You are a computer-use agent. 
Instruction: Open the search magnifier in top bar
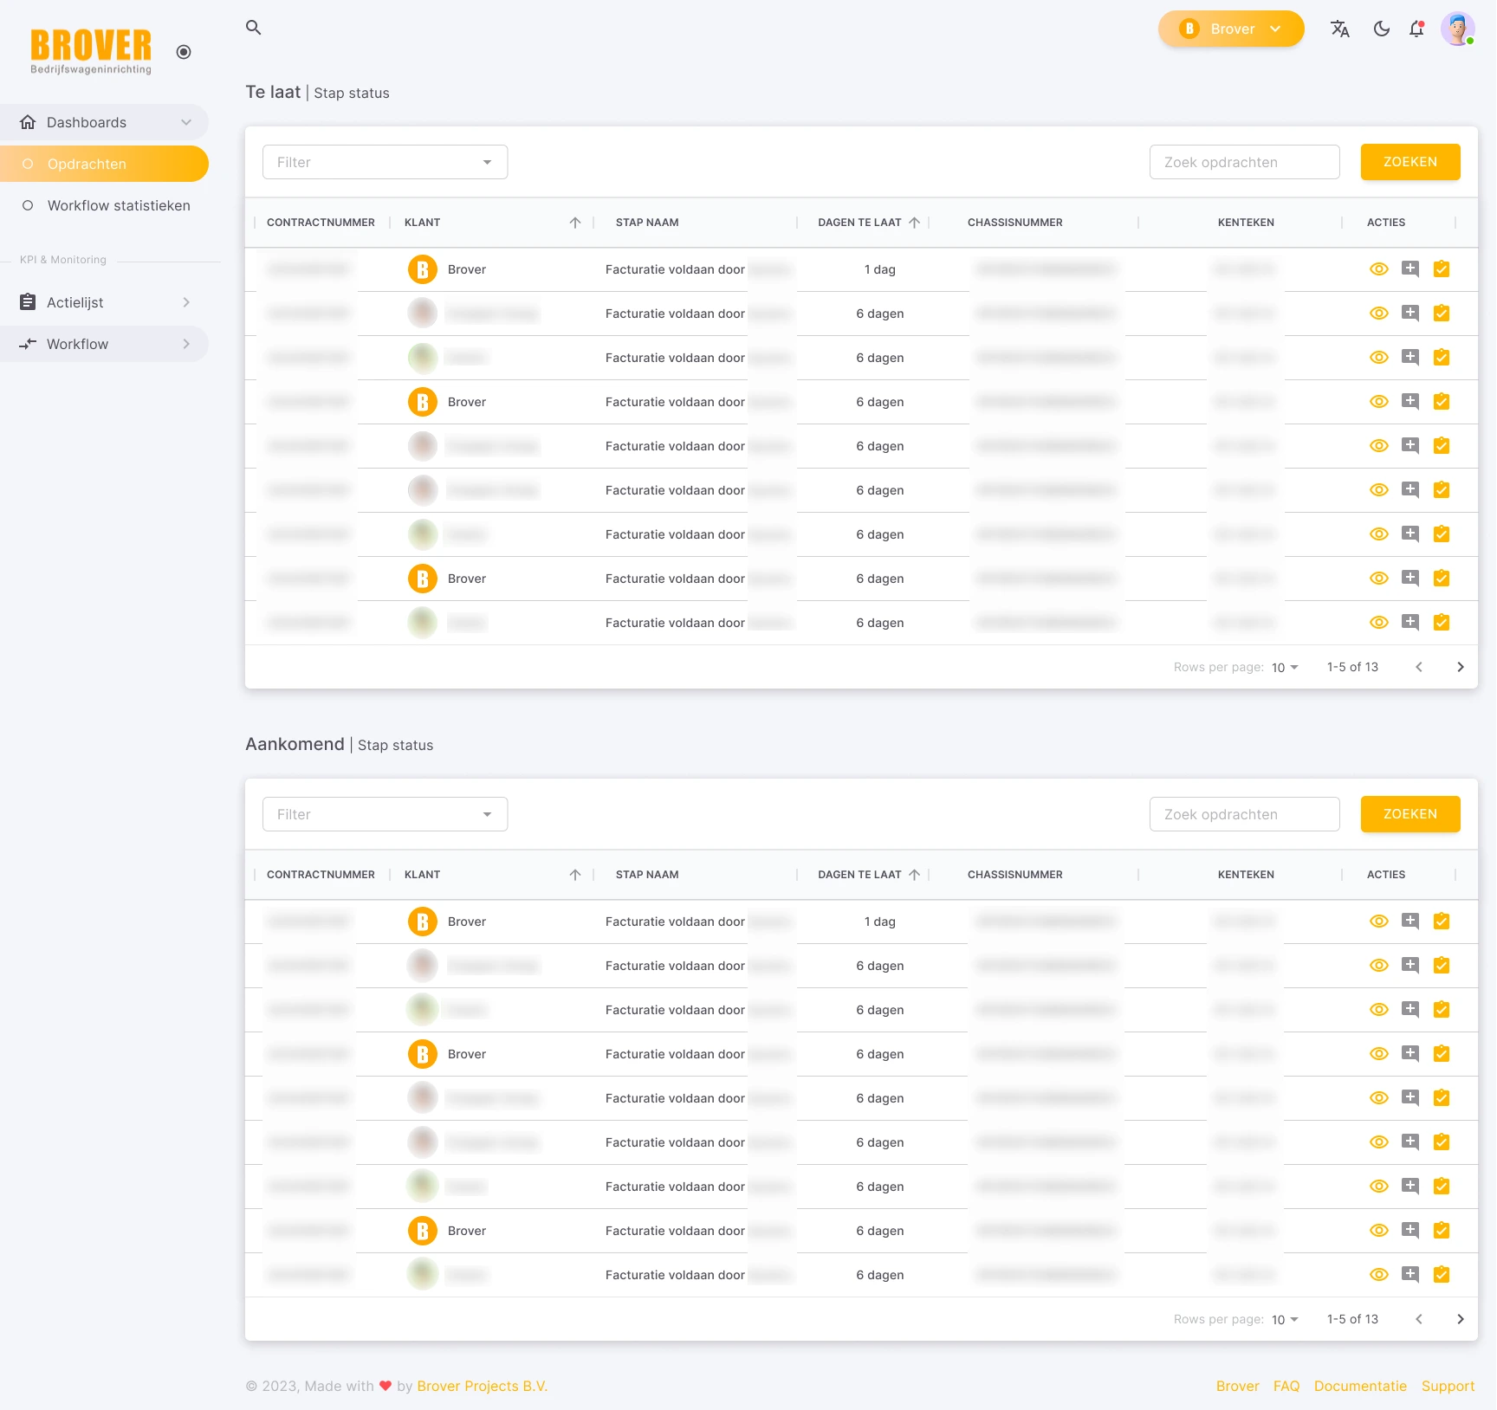[253, 28]
